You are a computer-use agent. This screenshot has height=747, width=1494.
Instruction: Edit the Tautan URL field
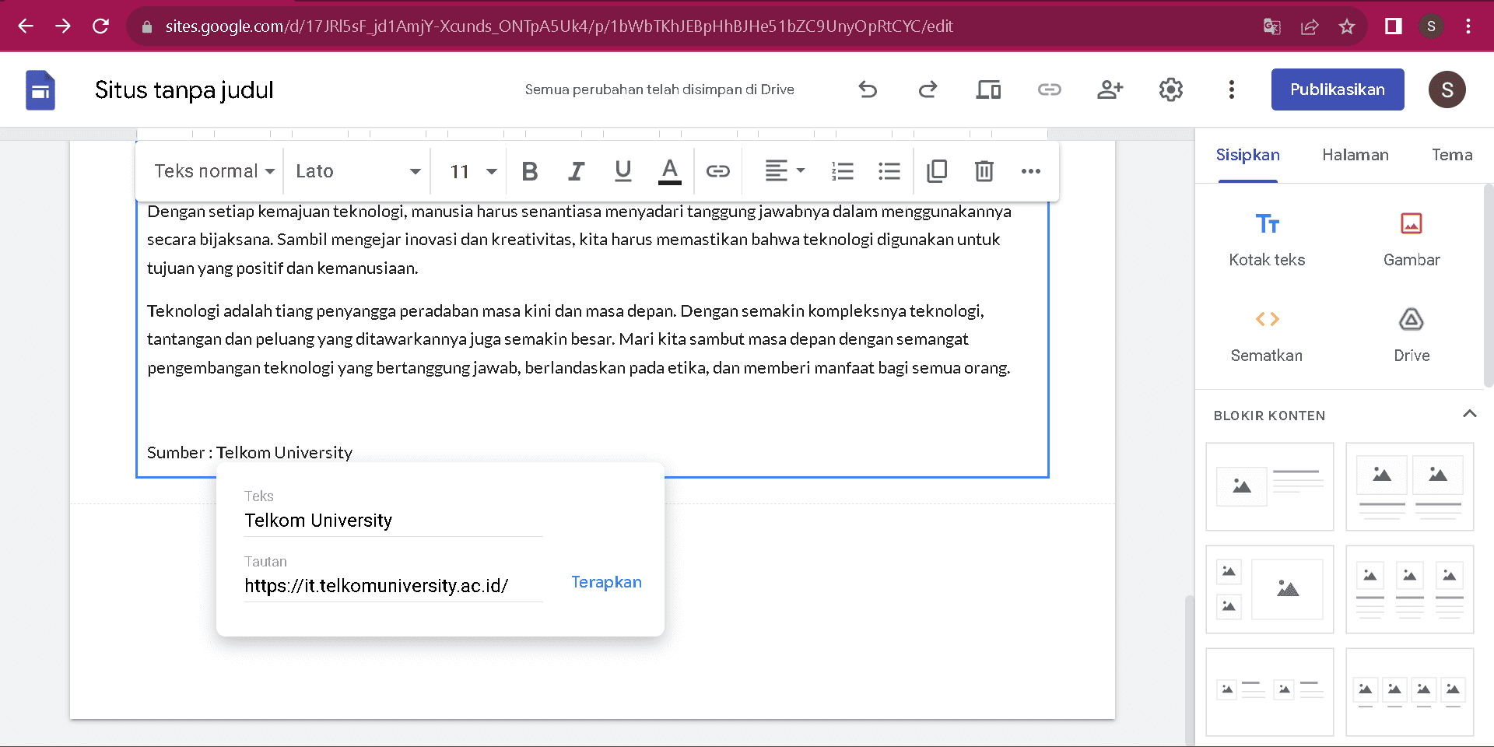tap(393, 586)
